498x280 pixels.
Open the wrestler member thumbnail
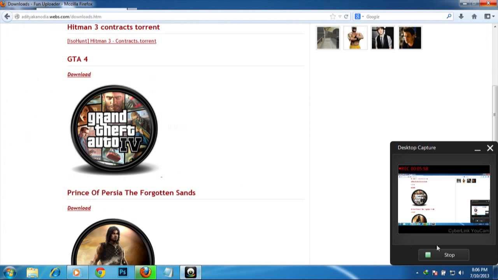[355, 38]
